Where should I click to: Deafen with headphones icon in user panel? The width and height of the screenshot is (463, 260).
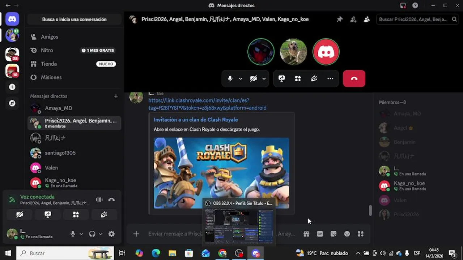coord(92,234)
